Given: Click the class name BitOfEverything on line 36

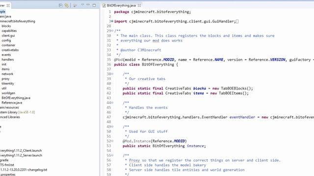Looking at the screenshot, I should click(158, 65).
